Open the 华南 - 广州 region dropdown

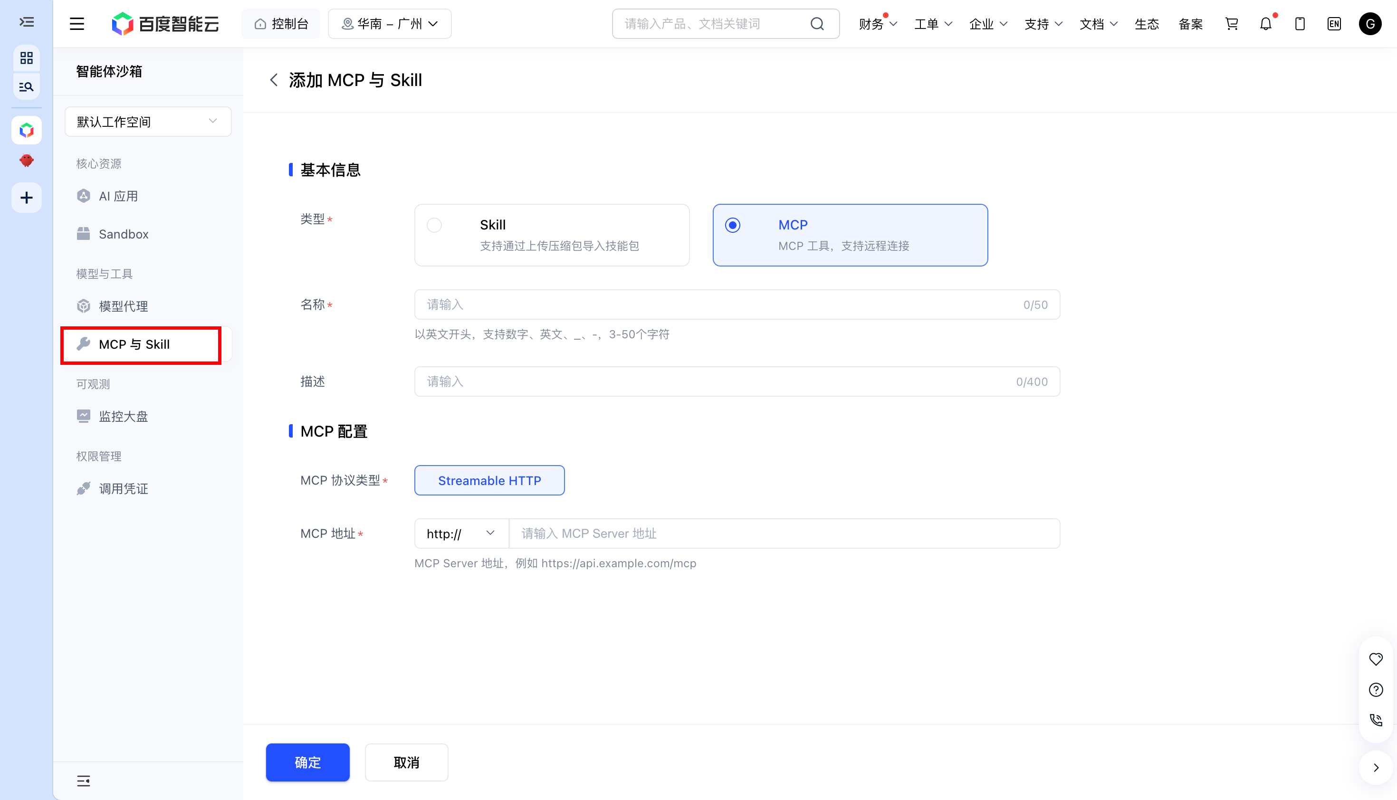coord(390,24)
